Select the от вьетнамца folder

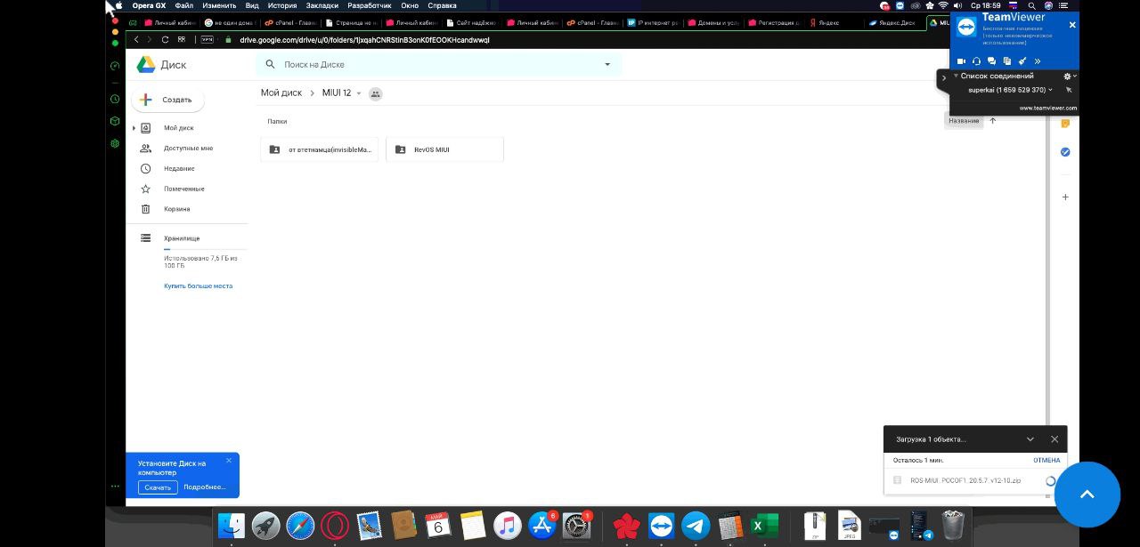click(x=320, y=149)
